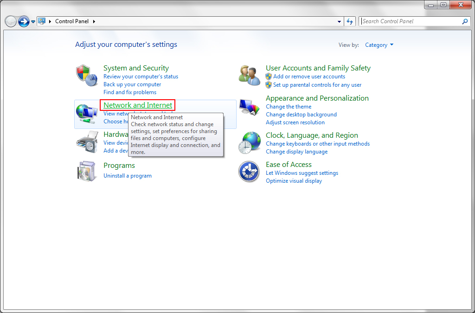Click Back up your computer
This screenshot has width=475, height=313.
(132, 84)
